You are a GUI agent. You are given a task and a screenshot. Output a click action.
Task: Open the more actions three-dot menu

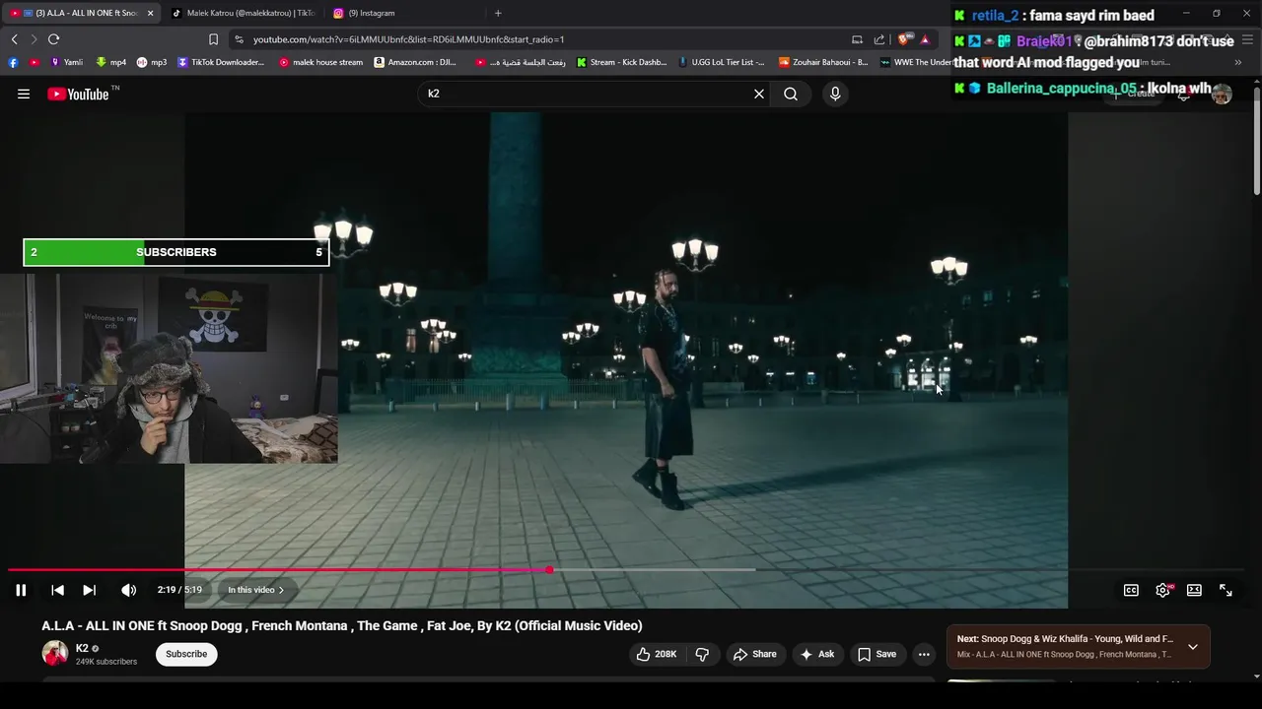click(924, 654)
